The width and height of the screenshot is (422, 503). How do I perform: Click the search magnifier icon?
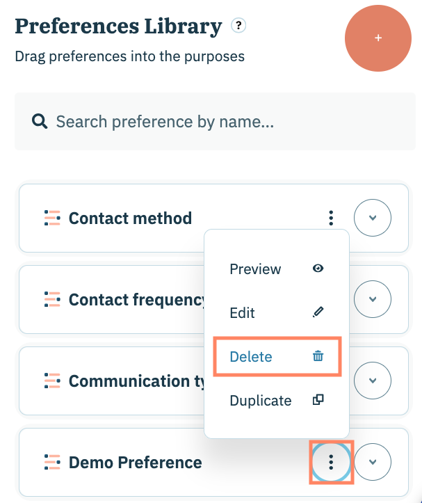[x=40, y=122]
